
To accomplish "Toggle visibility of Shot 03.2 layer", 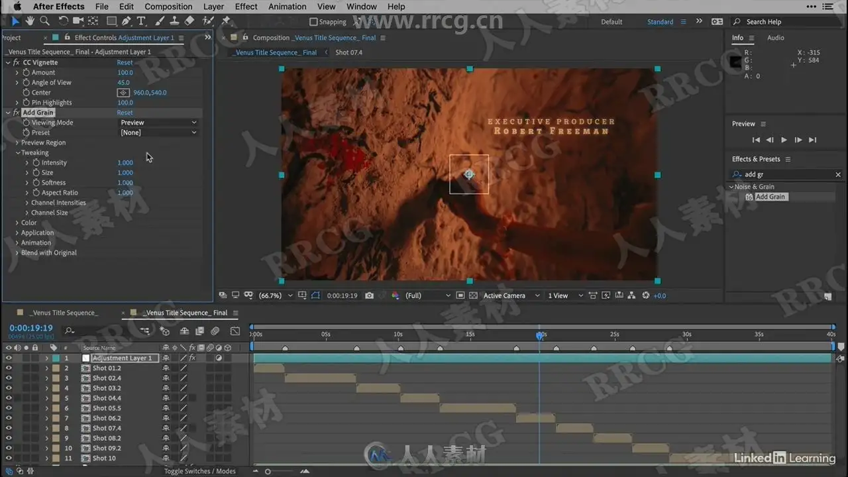I will coord(9,388).
